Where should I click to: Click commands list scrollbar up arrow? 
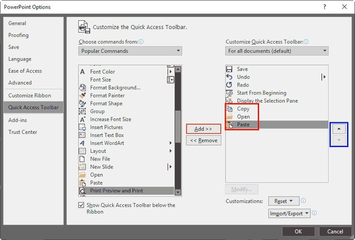pos(178,69)
